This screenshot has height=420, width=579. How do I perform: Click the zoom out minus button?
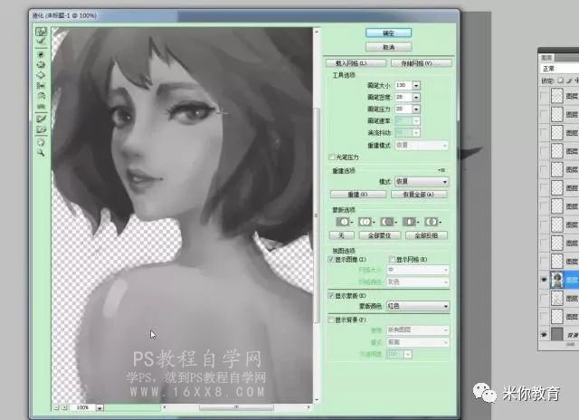click(56, 407)
